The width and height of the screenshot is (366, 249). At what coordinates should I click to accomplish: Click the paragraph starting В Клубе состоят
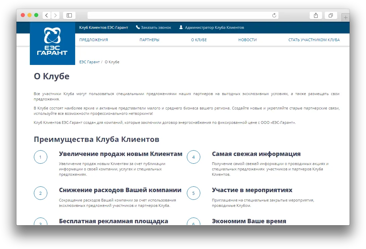tap(187, 111)
